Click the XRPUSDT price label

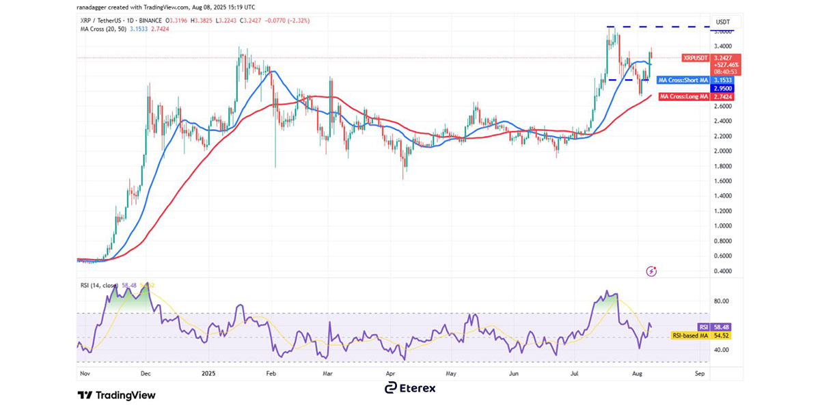696,58
